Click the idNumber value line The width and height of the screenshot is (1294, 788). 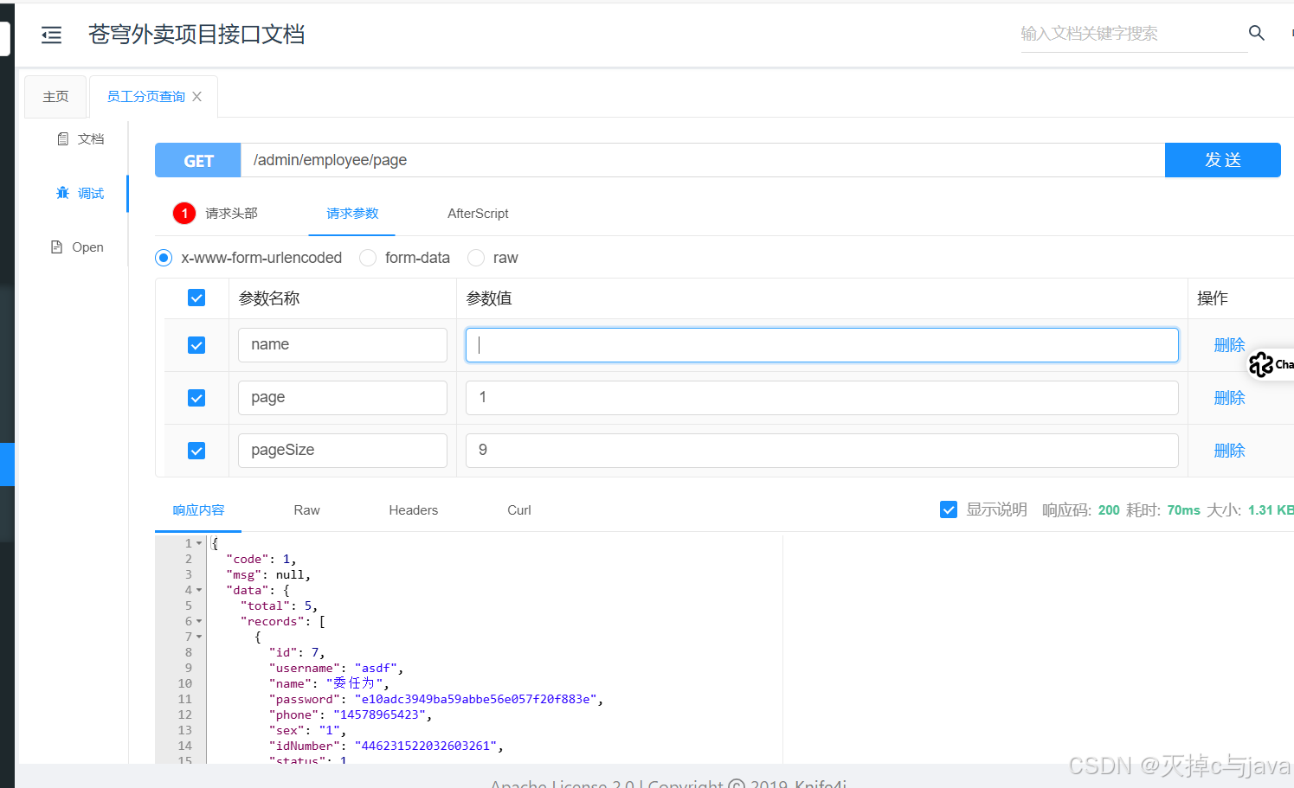[386, 746]
